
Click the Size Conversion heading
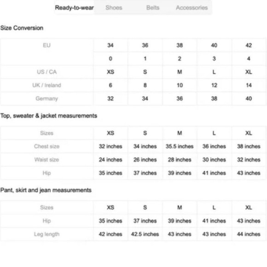[22, 28]
